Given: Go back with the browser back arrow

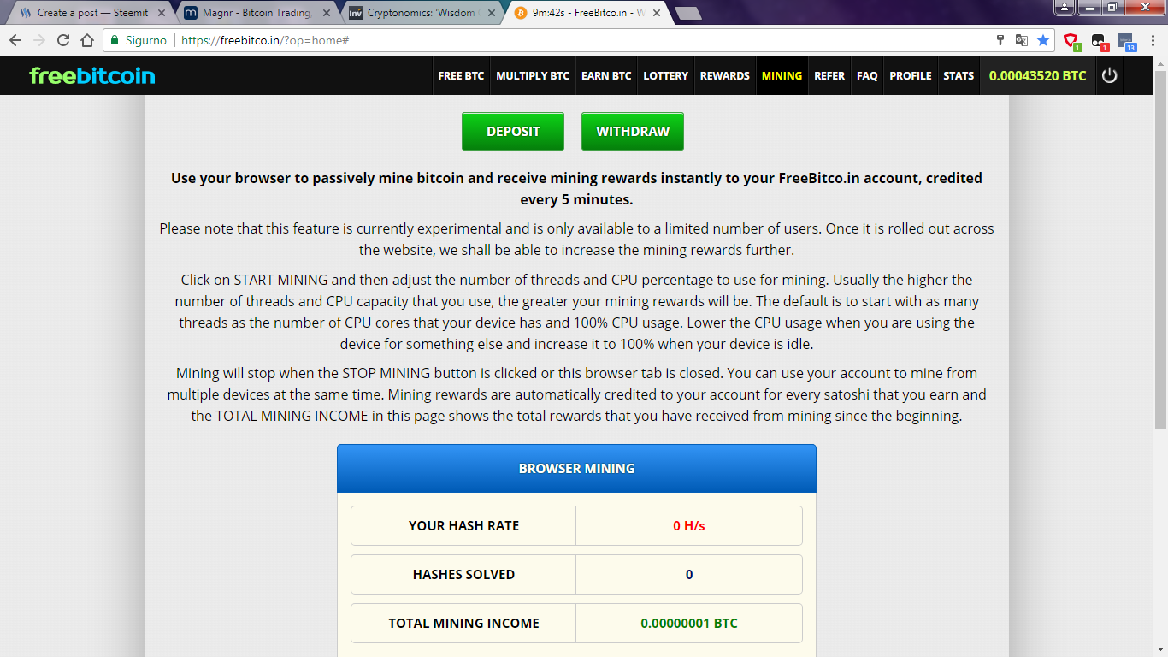Looking at the screenshot, I should pyautogui.click(x=15, y=40).
